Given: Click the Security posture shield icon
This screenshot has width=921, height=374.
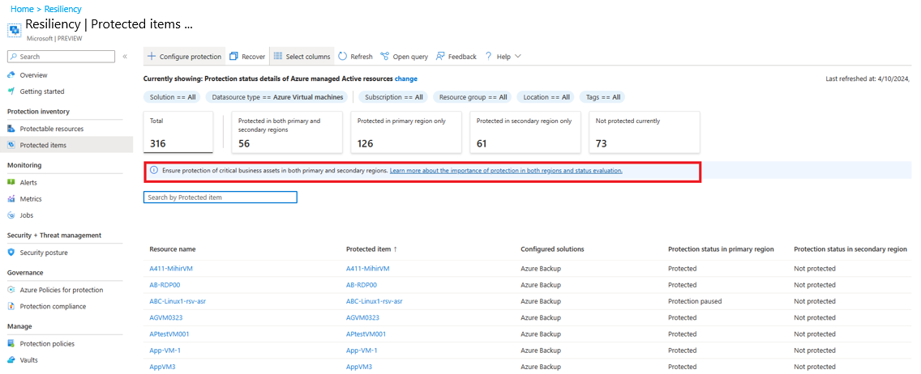Looking at the screenshot, I should (x=11, y=253).
